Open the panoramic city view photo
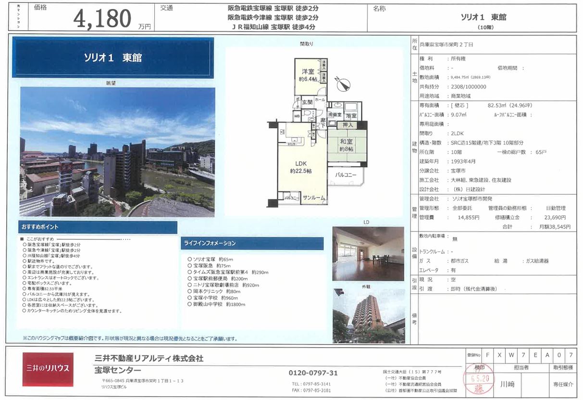This screenshot has width=583, height=400. tap(117, 151)
